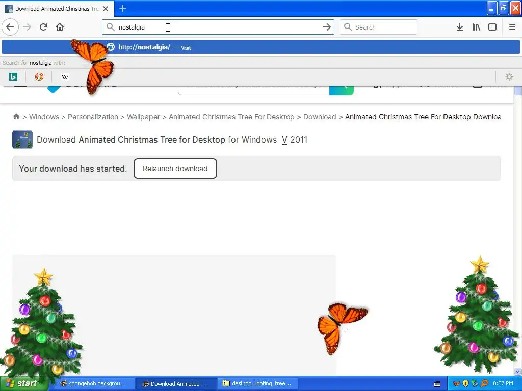
Task: Toggle the sidebar view icon
Action: coord(492,27)
